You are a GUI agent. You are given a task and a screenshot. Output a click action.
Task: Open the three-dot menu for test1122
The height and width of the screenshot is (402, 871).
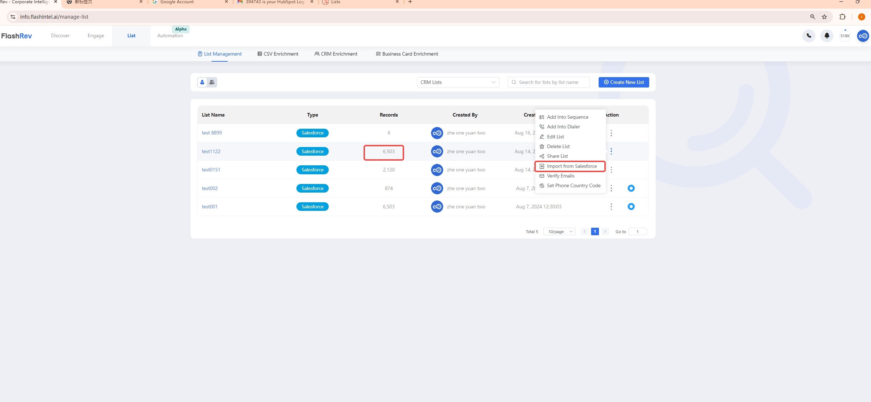point(611,151)
